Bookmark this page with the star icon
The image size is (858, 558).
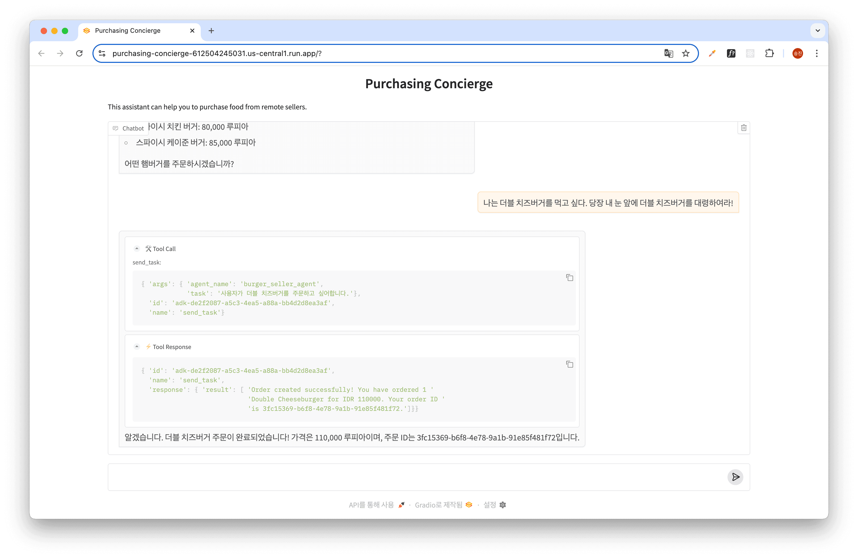click(x=686, y=53)
